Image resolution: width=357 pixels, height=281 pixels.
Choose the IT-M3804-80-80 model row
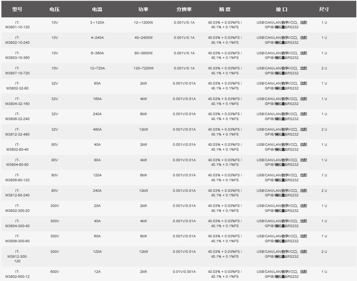click(x=17, y=162)
